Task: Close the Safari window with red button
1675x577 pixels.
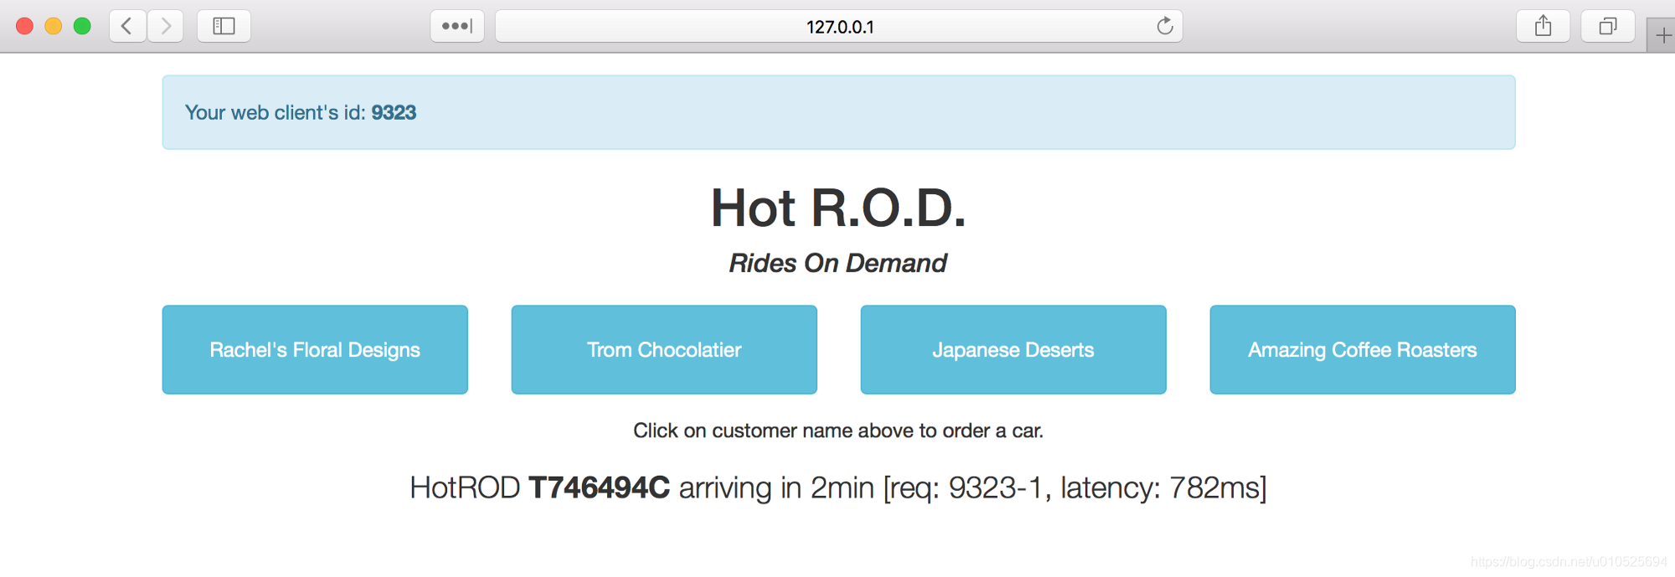Action: (x=25, y=26)
